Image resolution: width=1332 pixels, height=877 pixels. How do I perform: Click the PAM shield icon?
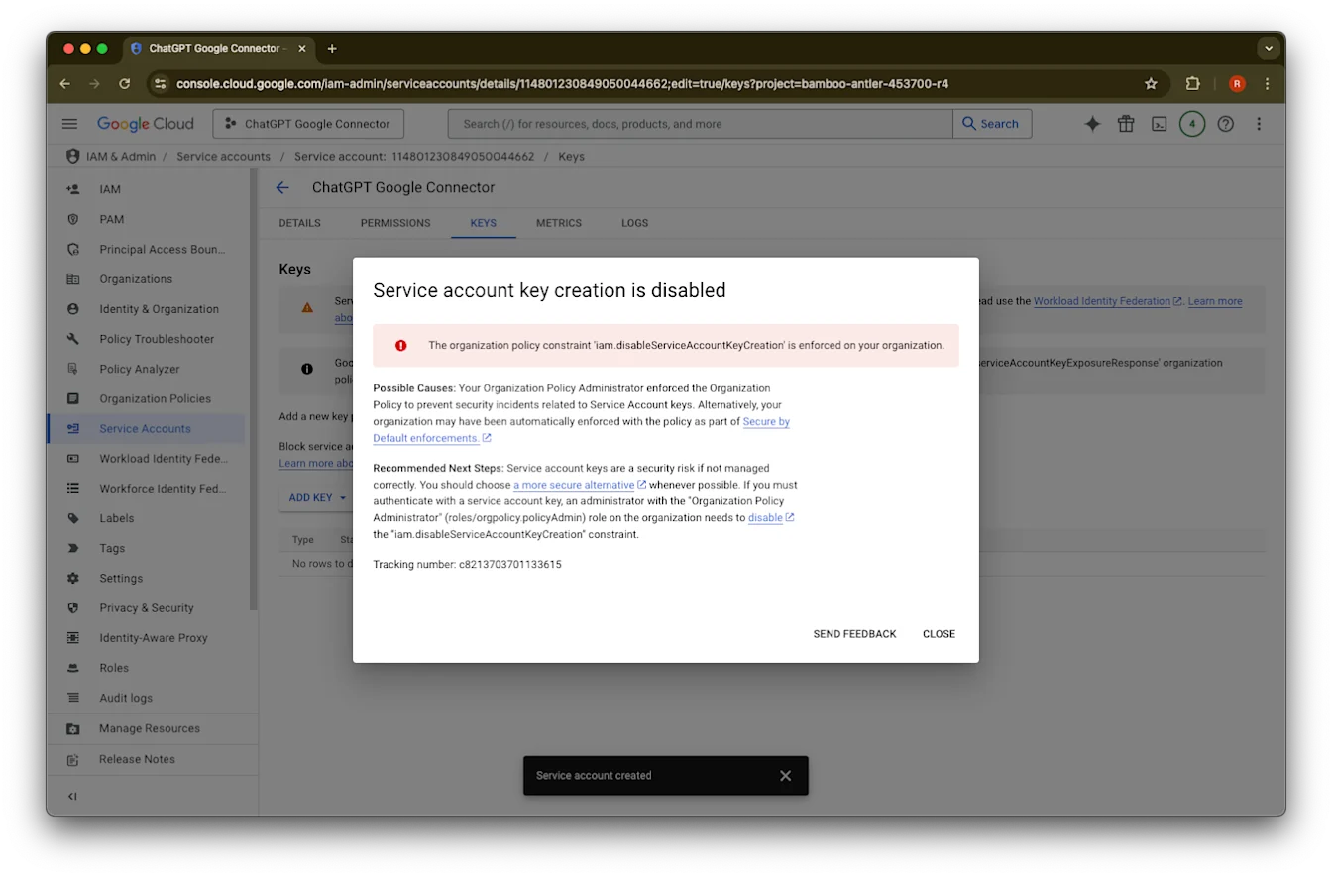tap(73, 219)
